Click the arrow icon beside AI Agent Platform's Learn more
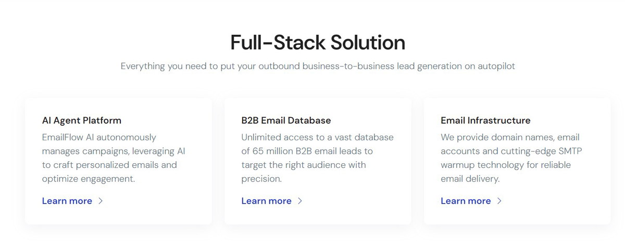This screenshot has height=250, width=625. pyautogui.click(x=101, y=201)
